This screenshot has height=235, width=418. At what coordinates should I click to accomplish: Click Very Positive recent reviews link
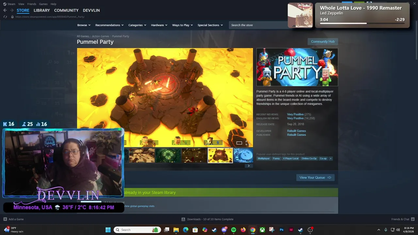295,114
